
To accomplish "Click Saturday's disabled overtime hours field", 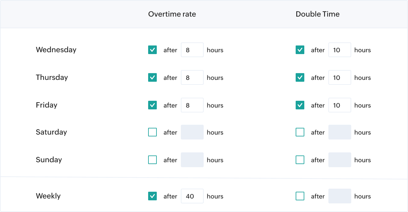I will click(x=192, y=132).
